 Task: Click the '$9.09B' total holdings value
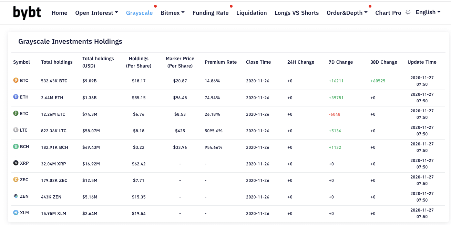(90, 81)
